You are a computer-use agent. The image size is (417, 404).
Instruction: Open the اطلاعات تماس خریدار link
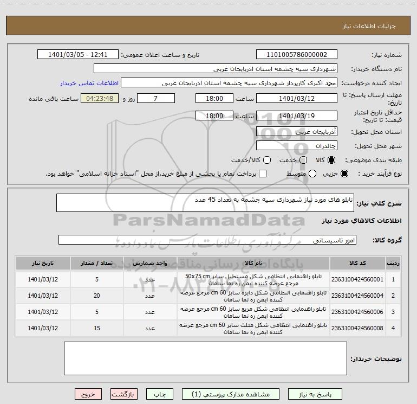(x=89, y=83)
